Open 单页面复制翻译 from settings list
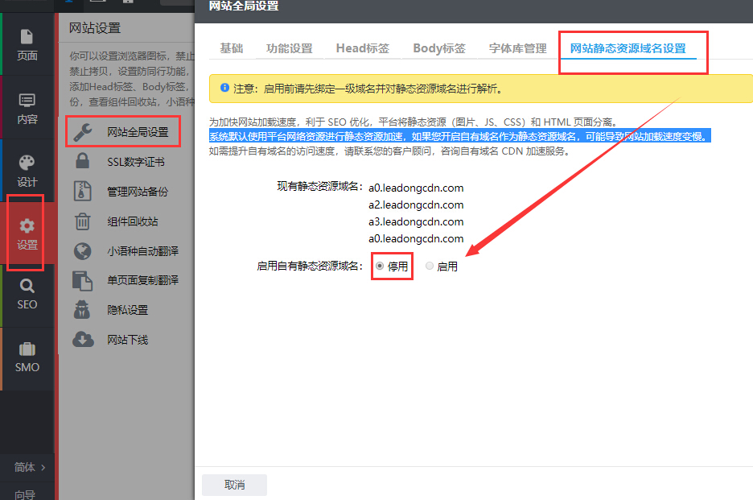The image size is (753, 500). coord(142,280)
